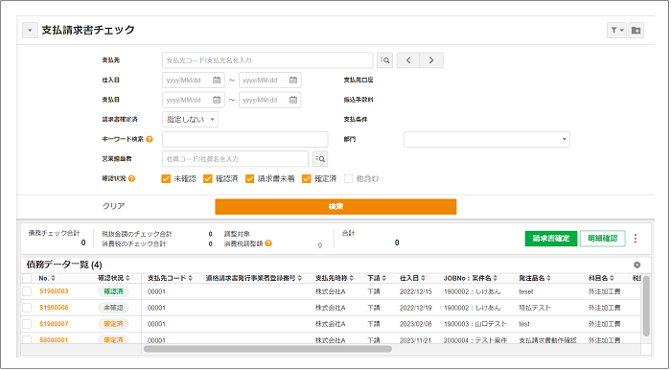The width and height of the screenshot is (671, 370).
Task: Click the help icon beside キーワード検索
Action: [150, 139]
